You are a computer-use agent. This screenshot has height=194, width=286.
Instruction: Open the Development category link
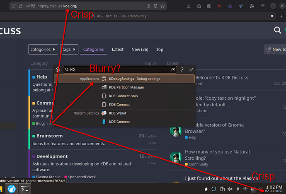pos(52,156)
